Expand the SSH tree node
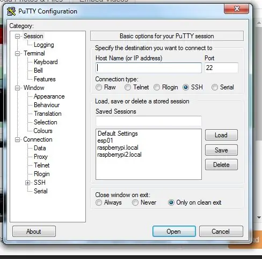This screenshot has width=262, height=259. click(27, 183)
